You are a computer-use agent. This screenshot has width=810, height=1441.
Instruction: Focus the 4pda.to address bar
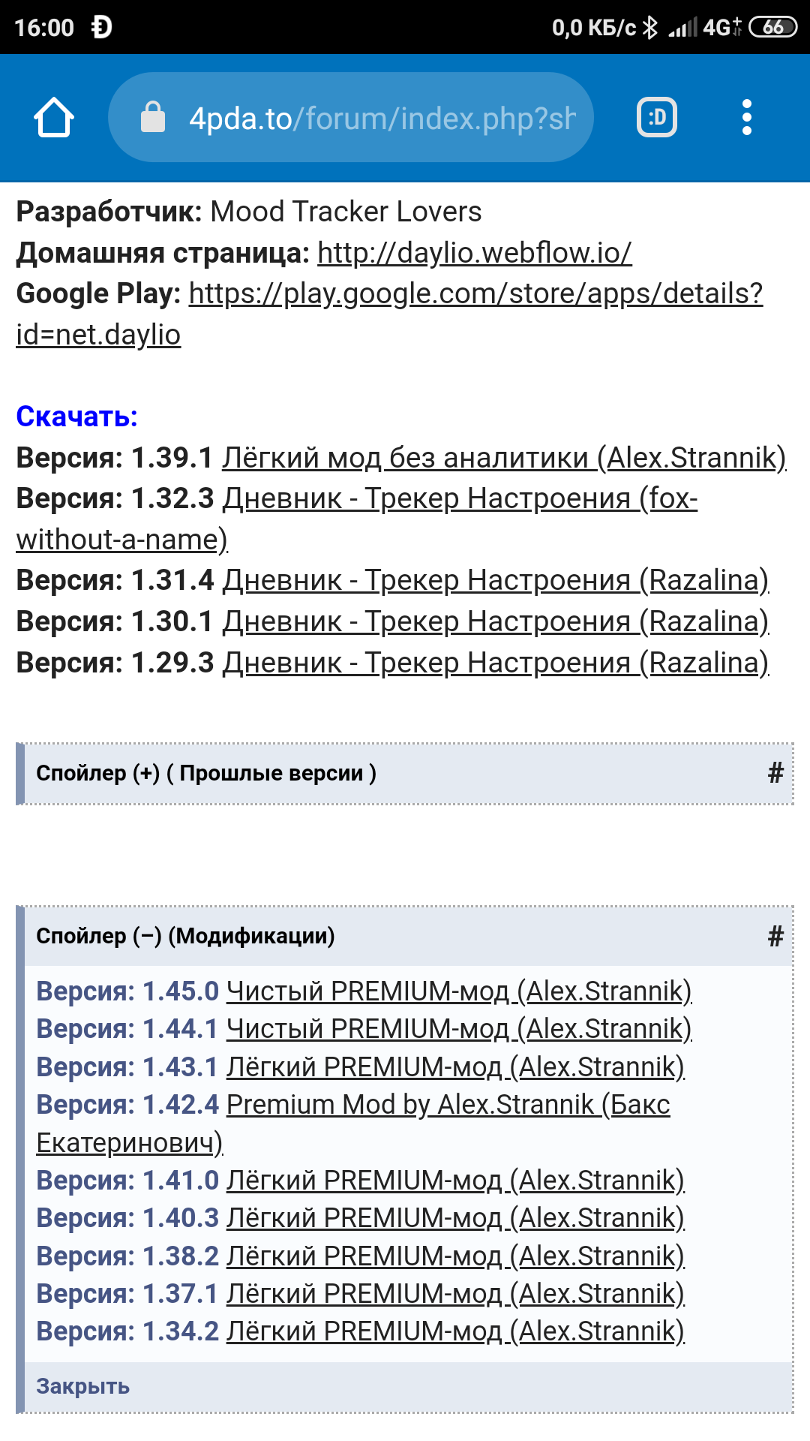click(x=351, y=118)
